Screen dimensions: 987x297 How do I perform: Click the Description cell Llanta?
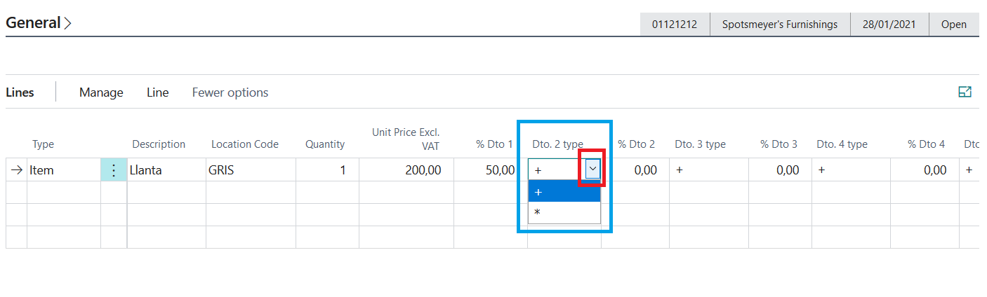166,170
